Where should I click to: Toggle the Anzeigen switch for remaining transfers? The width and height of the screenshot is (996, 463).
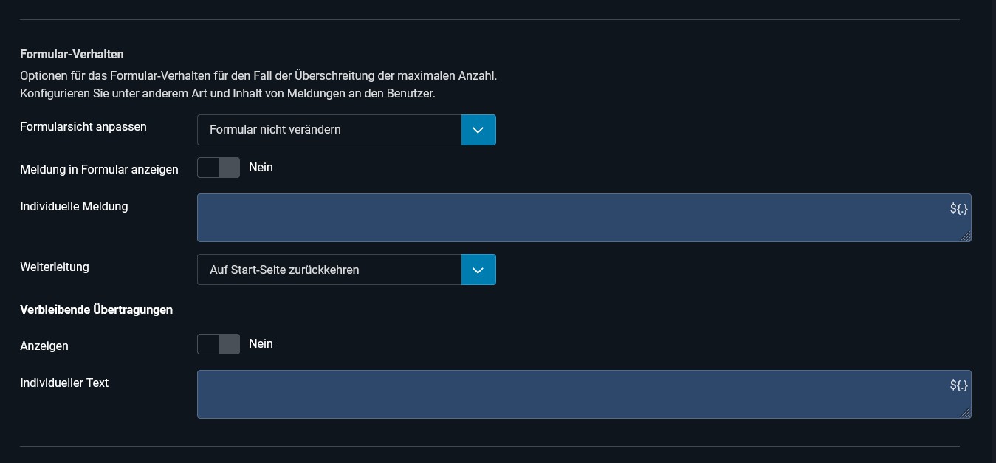click(x=219, y=344)
